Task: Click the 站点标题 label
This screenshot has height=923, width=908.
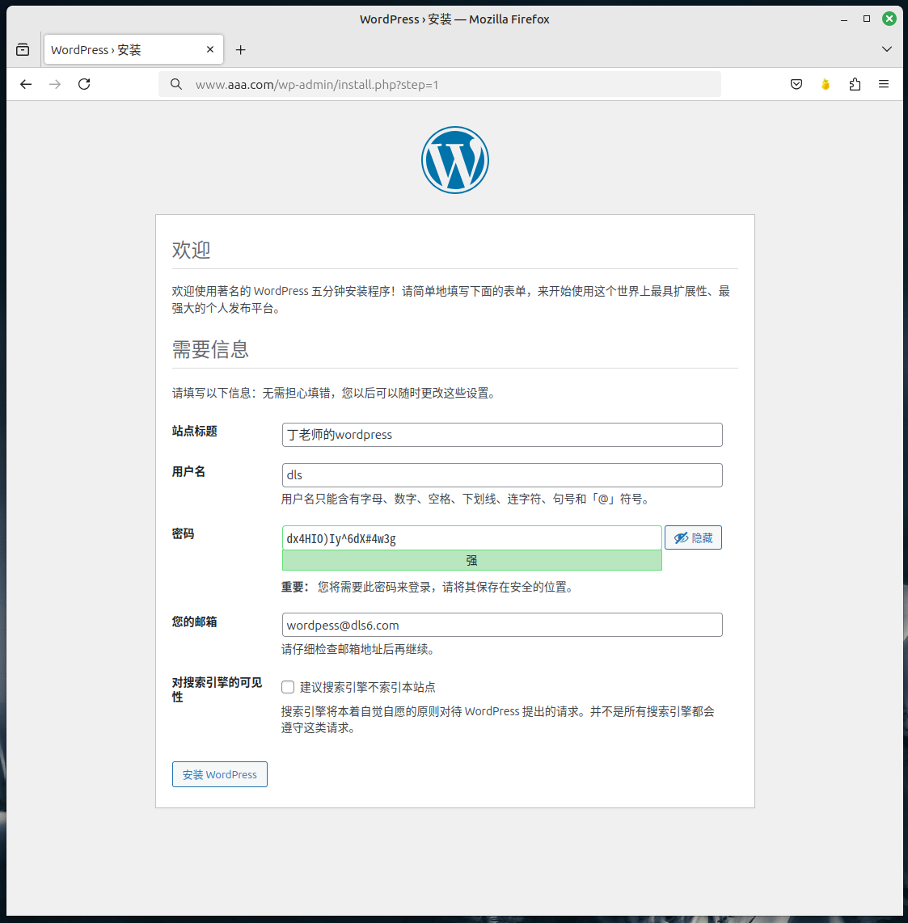Action: 194,432
